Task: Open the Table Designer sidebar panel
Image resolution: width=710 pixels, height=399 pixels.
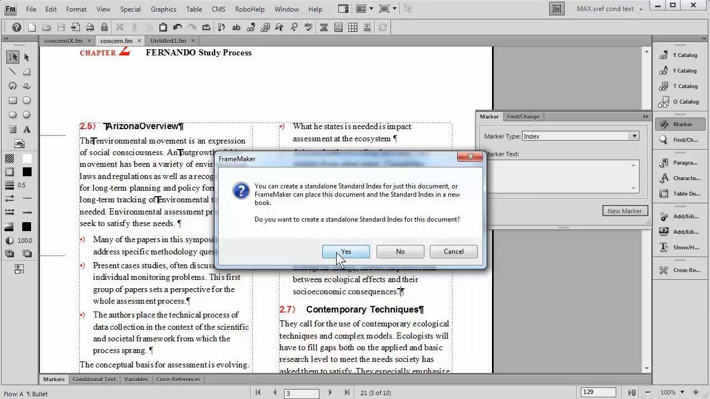Action: coord(679,193)
